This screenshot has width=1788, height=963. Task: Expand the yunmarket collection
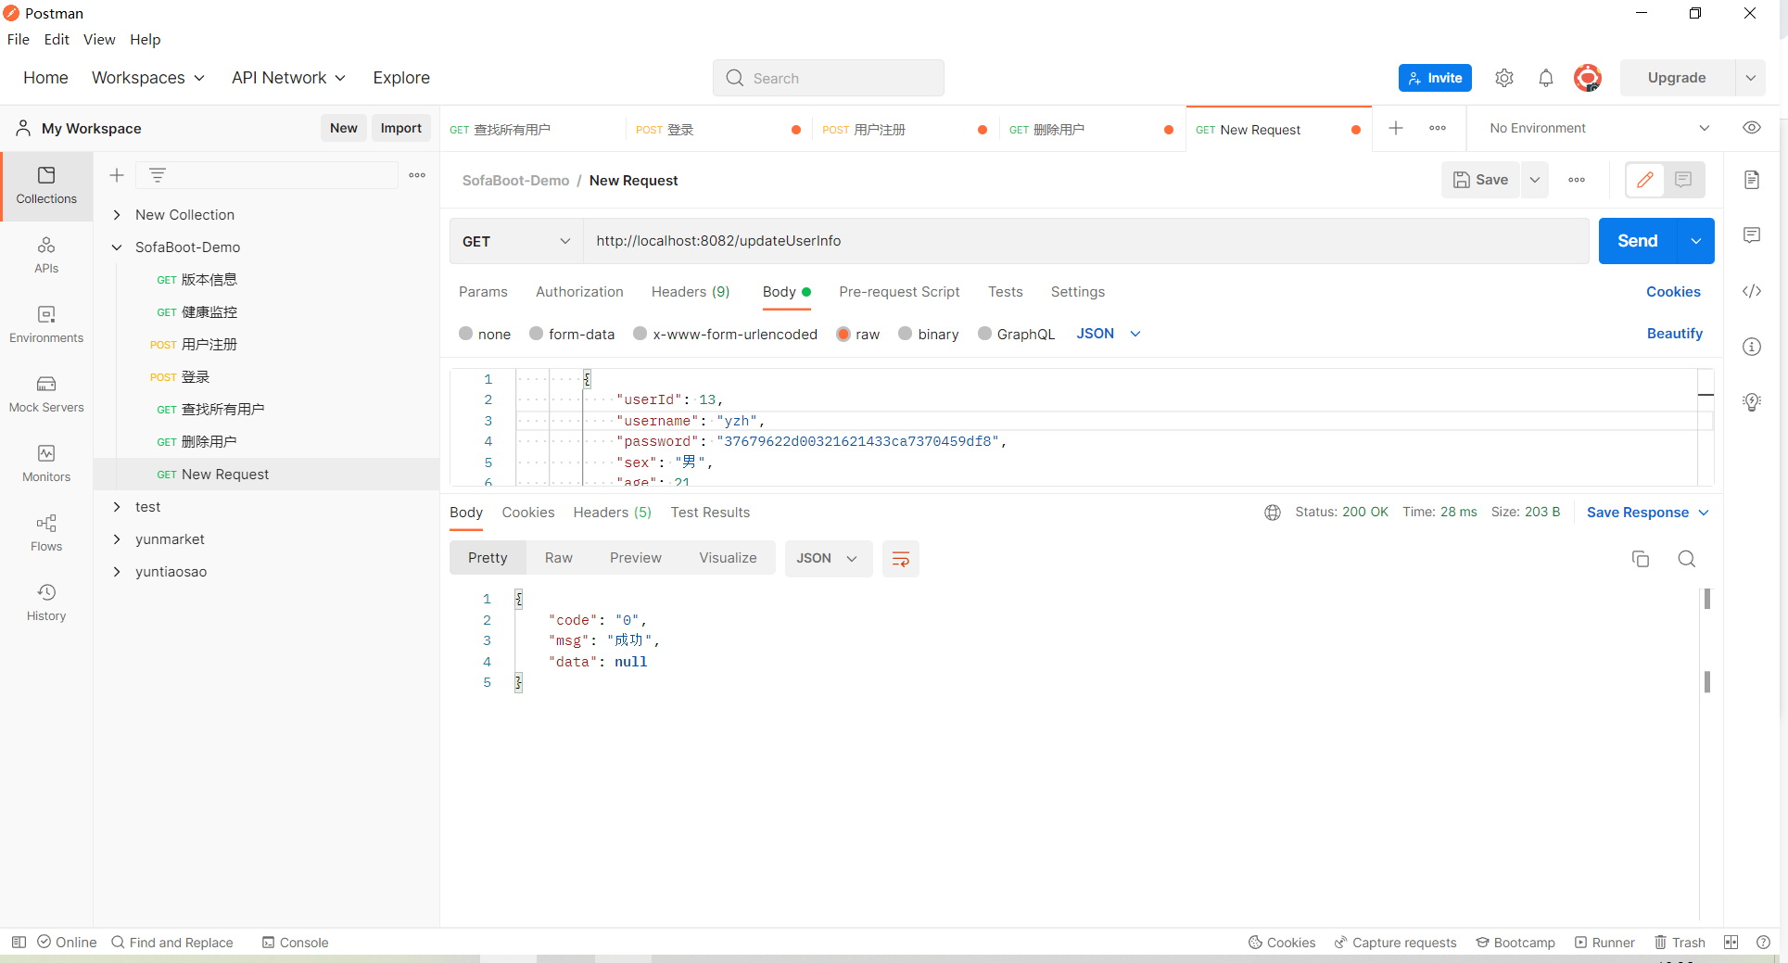tap(117, 539)
